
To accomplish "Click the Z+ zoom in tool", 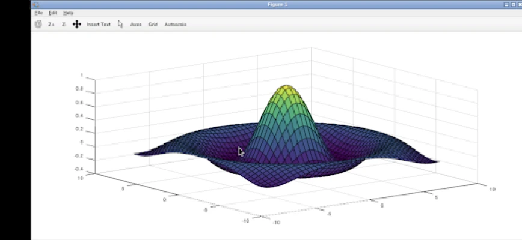I will coord(52,25).
